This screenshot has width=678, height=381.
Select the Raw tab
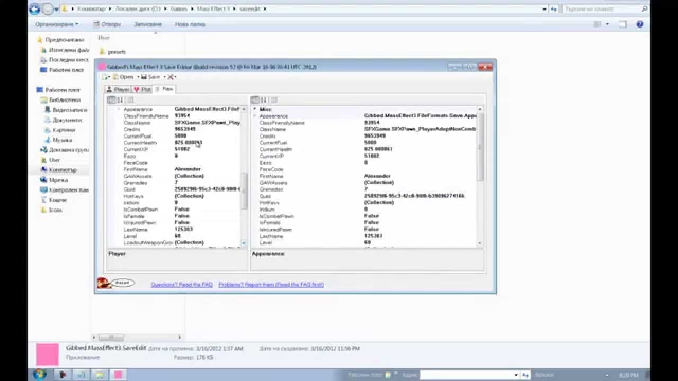tap(164, 89)
